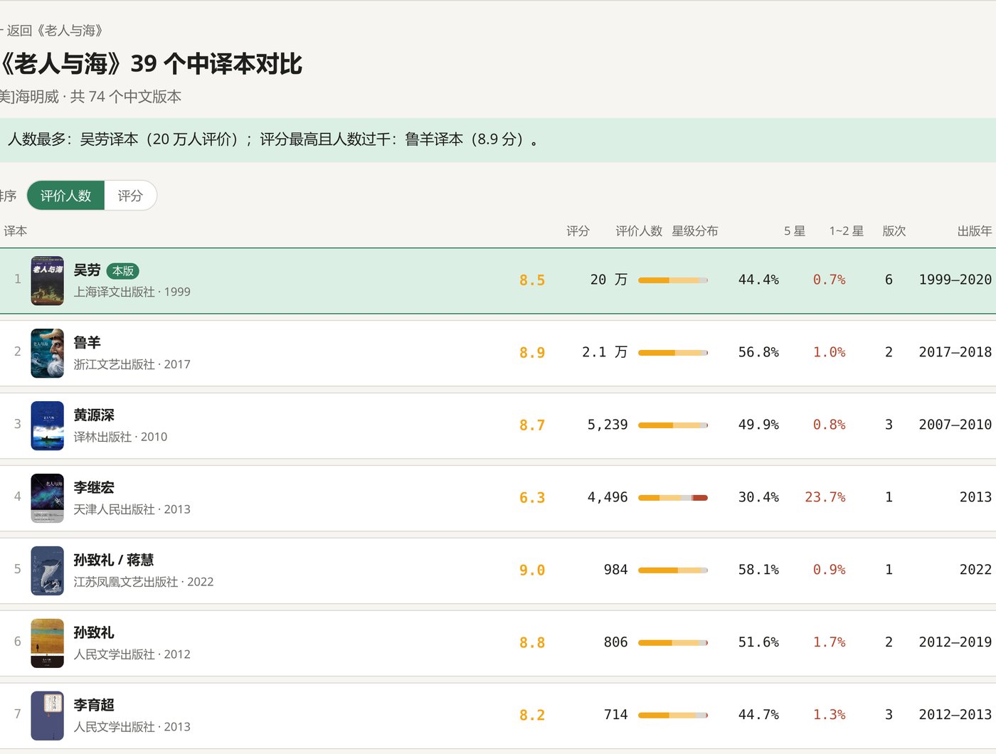Click translator name 李育超

click(94, 706)
